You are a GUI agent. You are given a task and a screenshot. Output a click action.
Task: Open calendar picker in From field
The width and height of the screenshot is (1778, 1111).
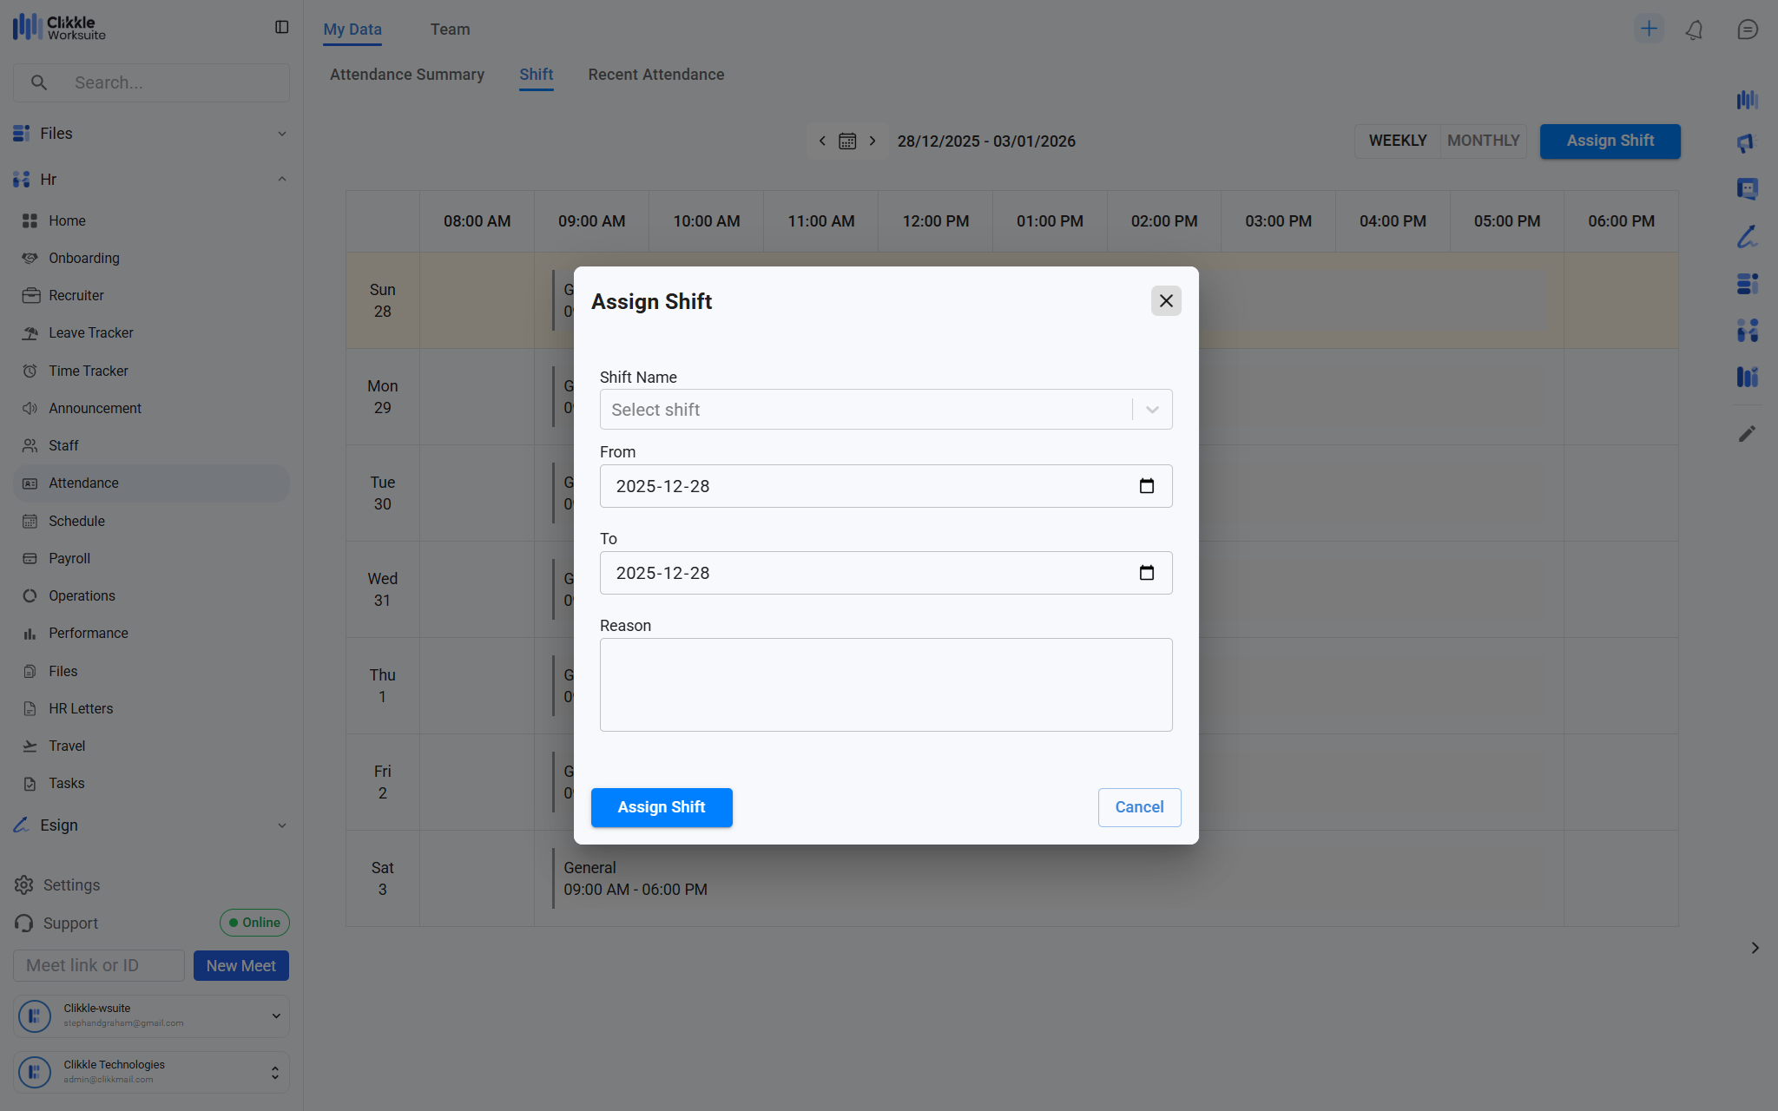pyautogui.click(x=1146, y=486)
